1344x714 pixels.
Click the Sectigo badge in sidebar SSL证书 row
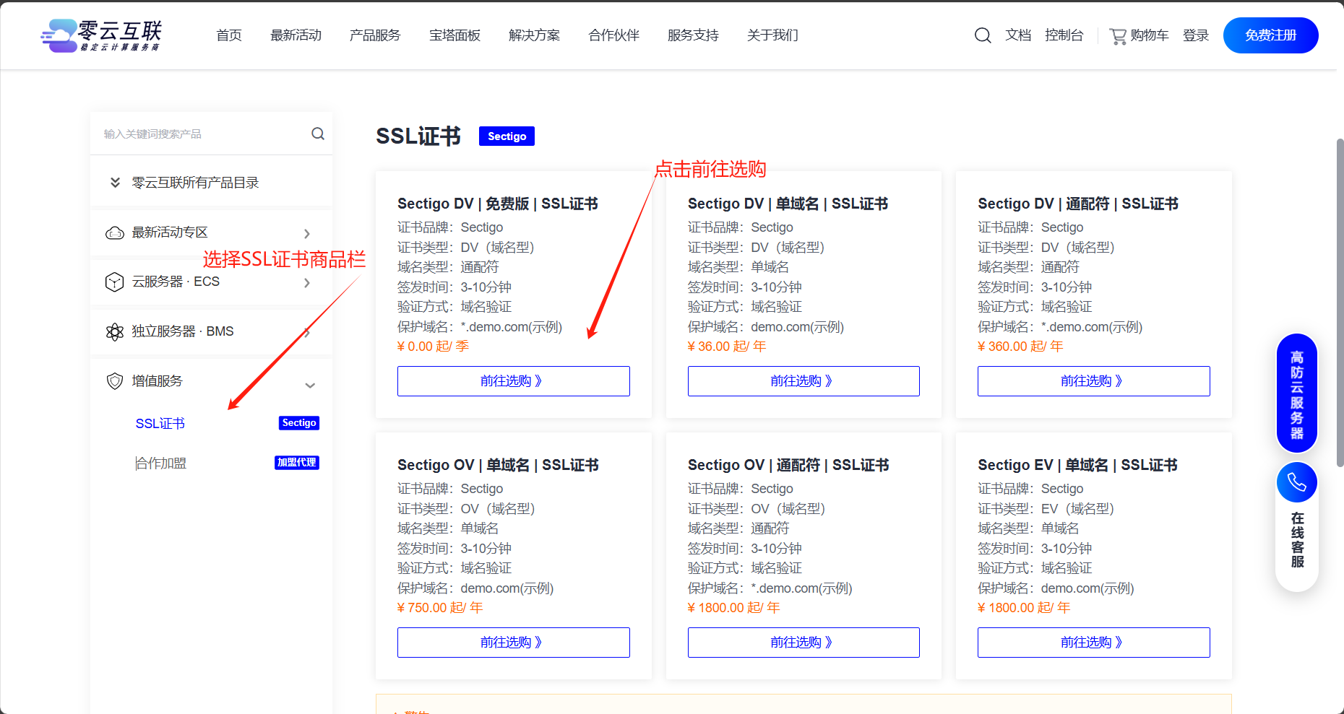coord(299,423)
